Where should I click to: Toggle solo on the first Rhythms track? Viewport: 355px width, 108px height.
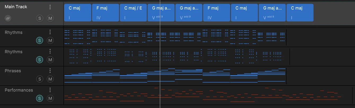(x=40, y=40)
